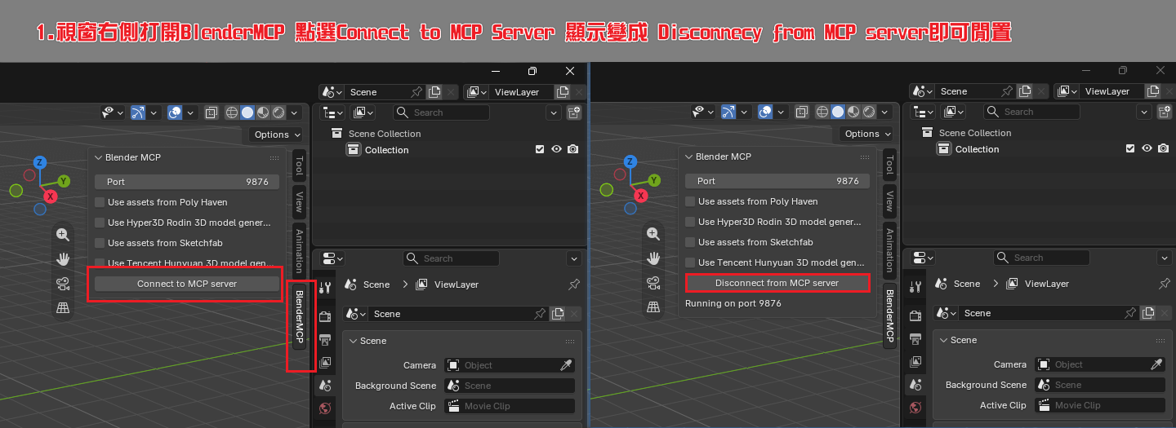Enable Use assets from Poly Haven in Connect window
Viewport: 1176px width, 428px height.
click(x=100, y=202)
